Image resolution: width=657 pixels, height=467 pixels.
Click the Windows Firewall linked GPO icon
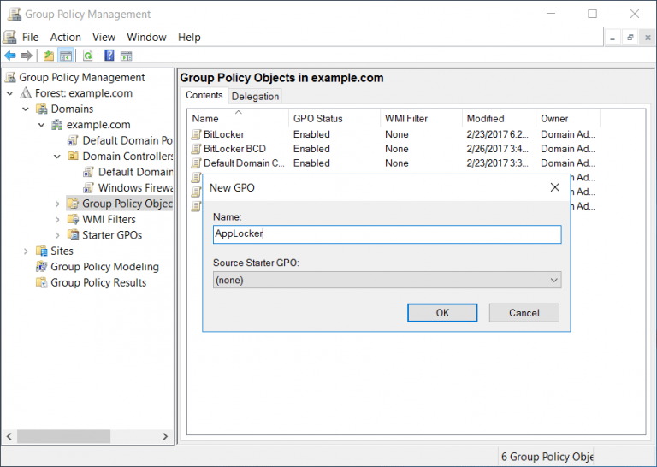(88, 187)
